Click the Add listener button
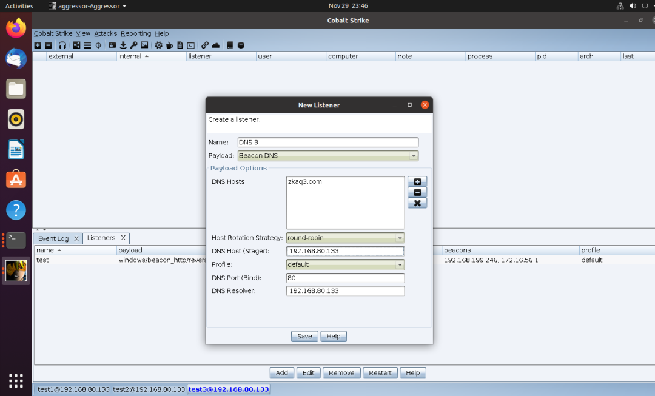This screenshot has height=396, width=655. 282,373
